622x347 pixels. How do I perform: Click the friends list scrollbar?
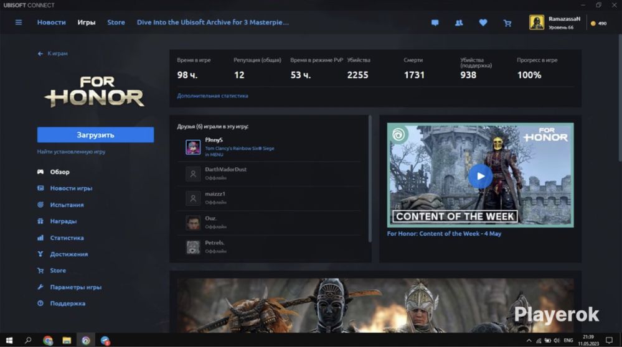pos(370,178)
